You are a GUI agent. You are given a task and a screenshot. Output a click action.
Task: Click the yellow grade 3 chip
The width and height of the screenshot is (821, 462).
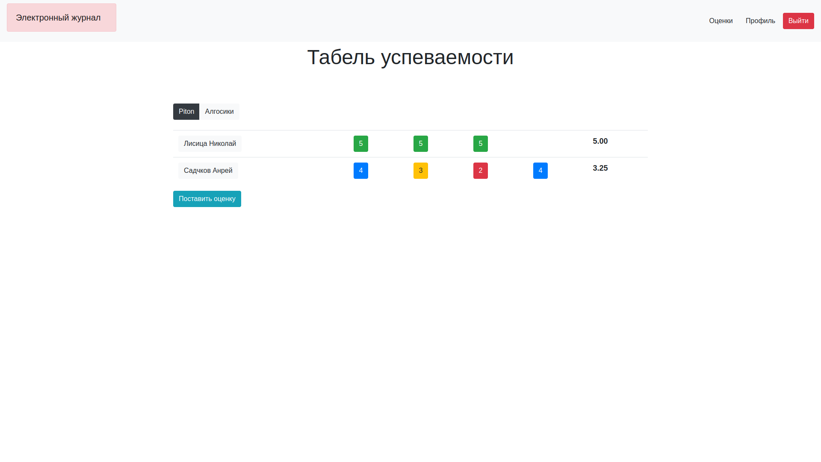420,170
